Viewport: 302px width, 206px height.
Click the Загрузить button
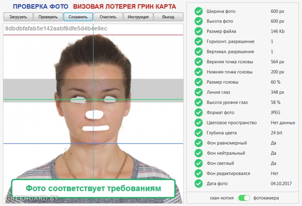(x=18, y=17)
